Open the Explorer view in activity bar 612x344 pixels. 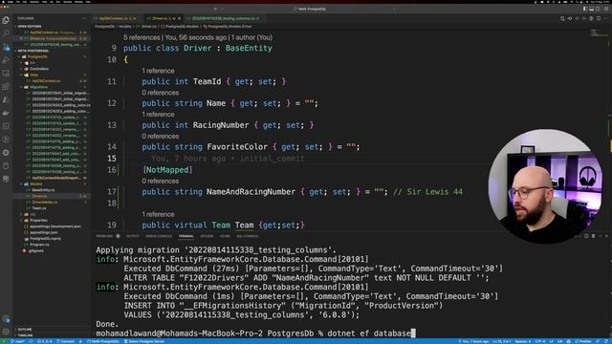click(6, 20)
